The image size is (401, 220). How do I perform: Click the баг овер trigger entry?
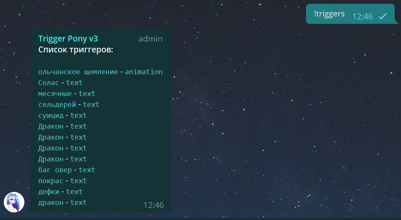[x=55, y=170]
